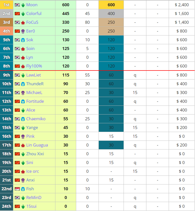Click the Night Elf race icon beside Moon
The image size is (195, 211).
click(23, 5)
